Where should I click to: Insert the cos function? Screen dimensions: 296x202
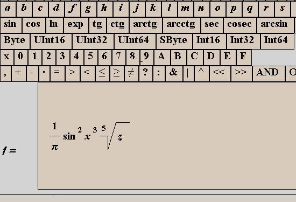click(33, 25)
